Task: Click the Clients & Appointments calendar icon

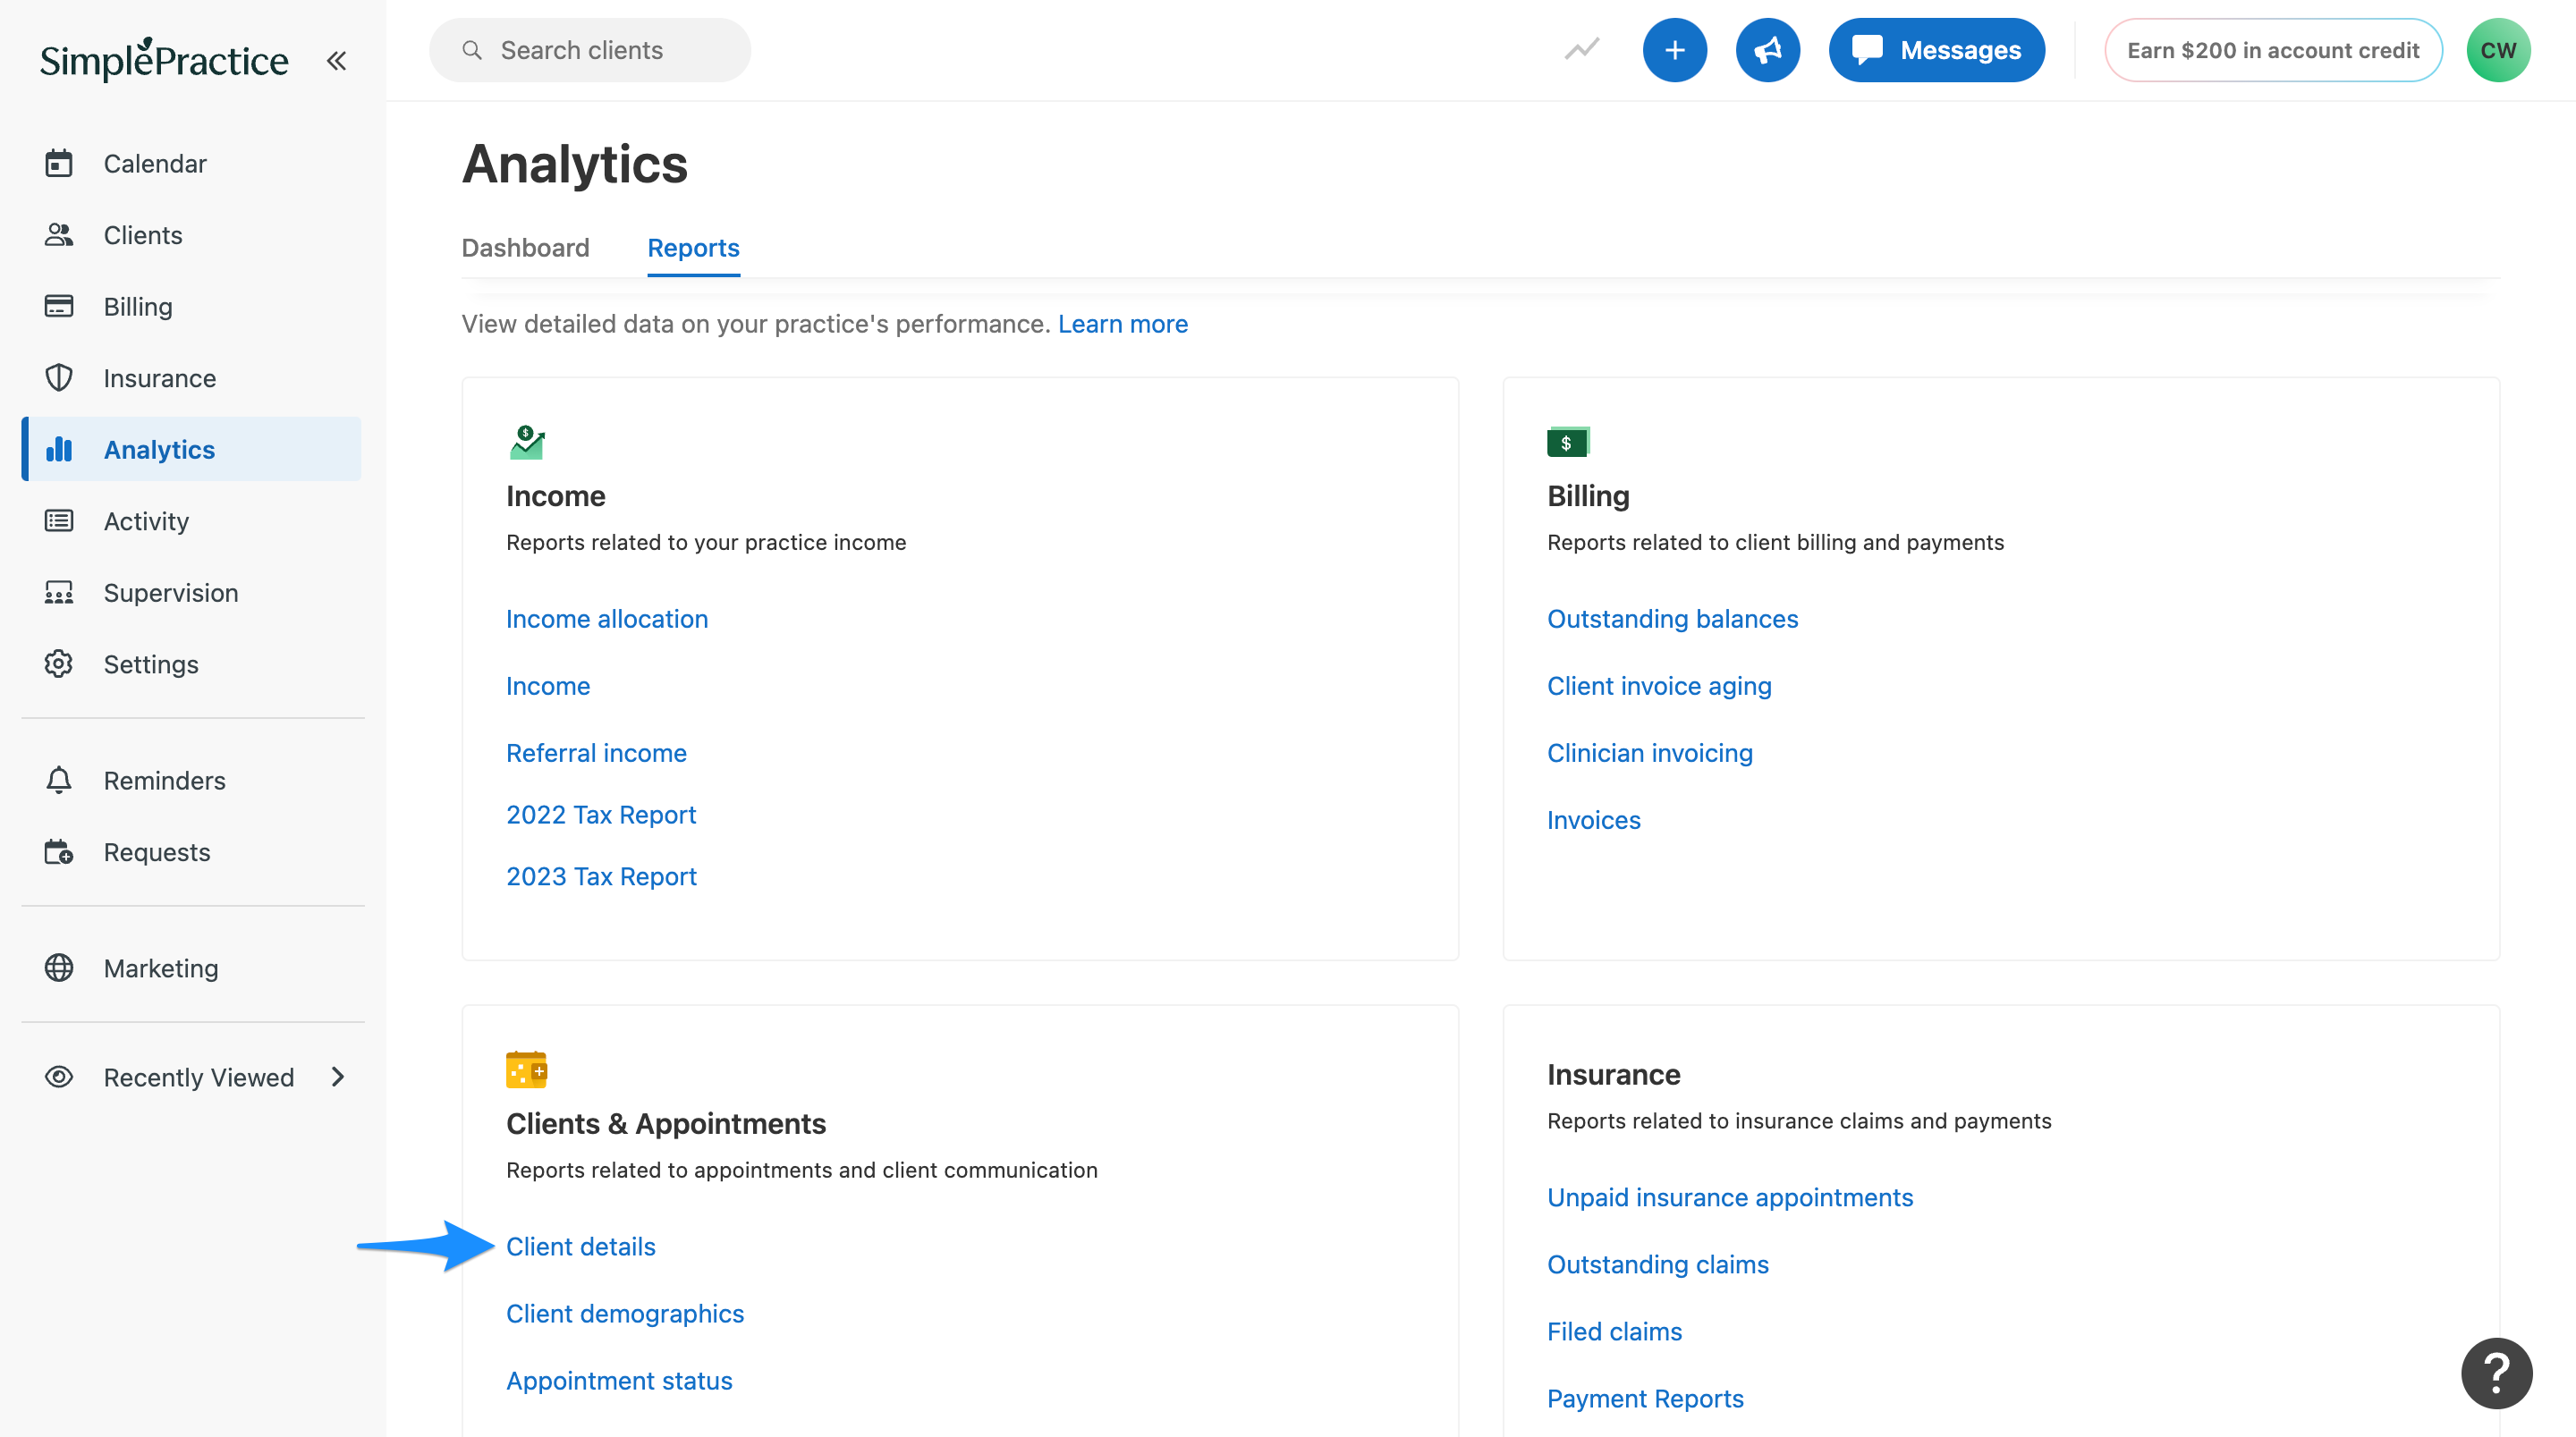Action: click(527, 1070)
